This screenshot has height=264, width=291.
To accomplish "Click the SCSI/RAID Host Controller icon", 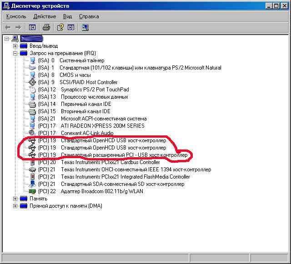I will click(x=32, y=82).
